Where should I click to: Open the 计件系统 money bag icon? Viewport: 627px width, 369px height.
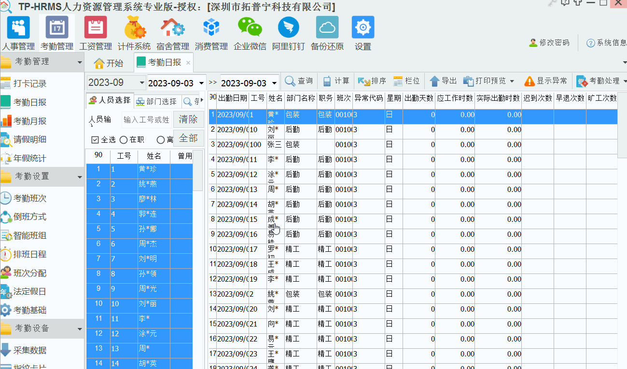[134, 28]
